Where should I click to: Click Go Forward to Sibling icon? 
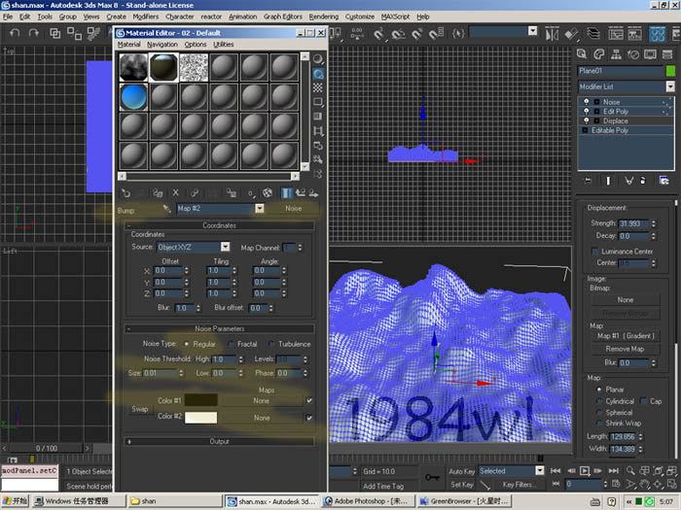point(313,193)
